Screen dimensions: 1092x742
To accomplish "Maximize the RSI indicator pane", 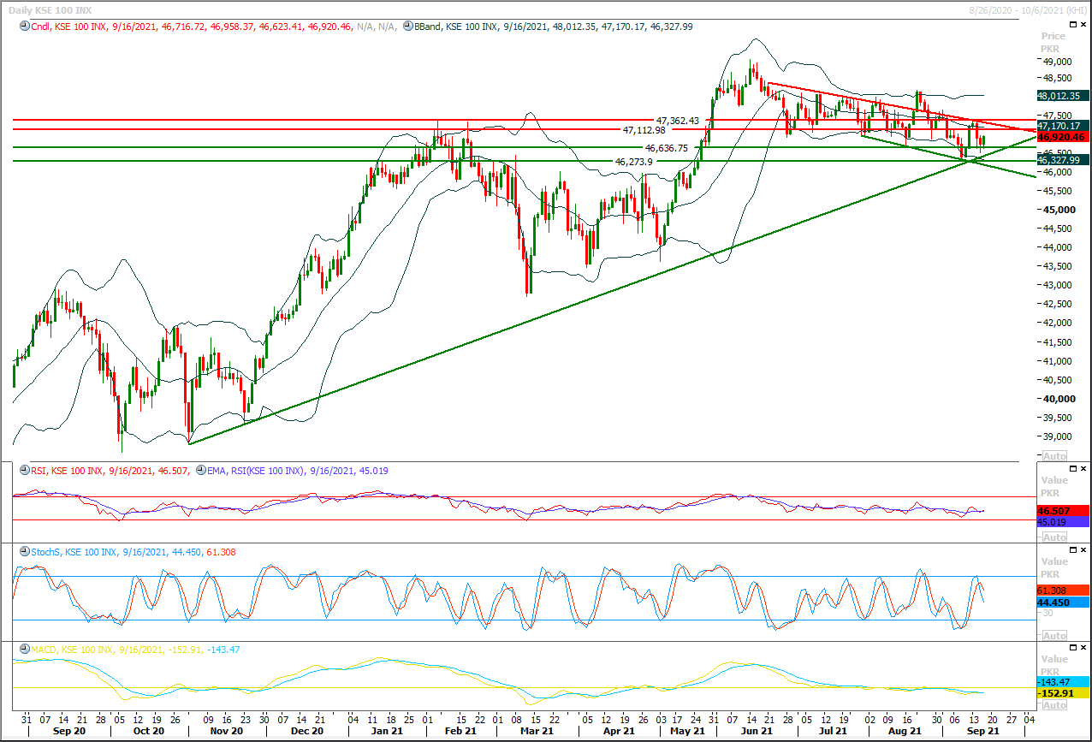I will (1071, 469).
